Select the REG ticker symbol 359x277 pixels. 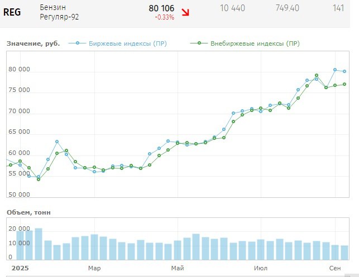pos(12,12)
